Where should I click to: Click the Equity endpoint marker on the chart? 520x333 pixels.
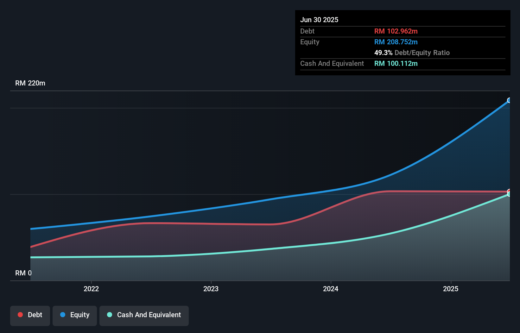tap(509, 100)
